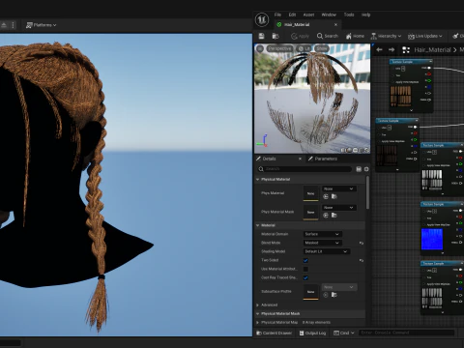Open the Material Domain dropdown
Viewport: 464px width, 348px height.
pyautogui.click(x=323, y=234)
